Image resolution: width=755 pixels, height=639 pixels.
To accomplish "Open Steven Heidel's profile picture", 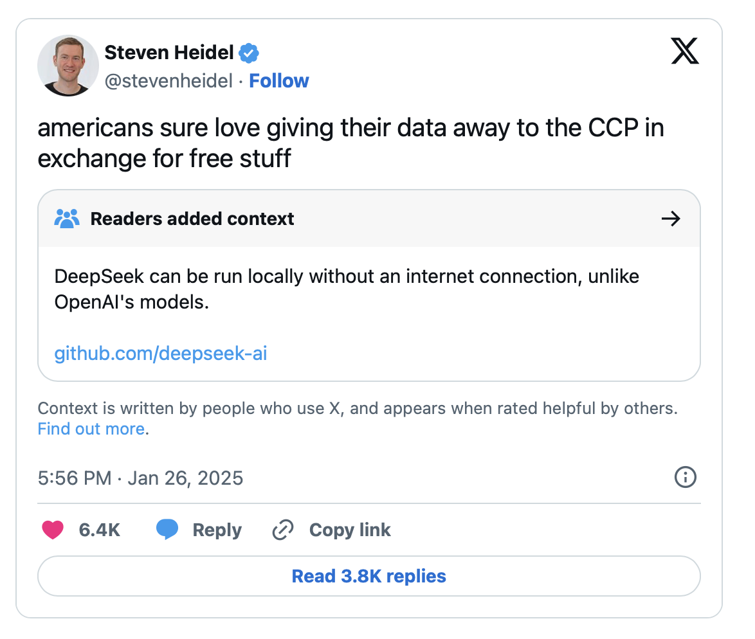I will pos(68,66).
